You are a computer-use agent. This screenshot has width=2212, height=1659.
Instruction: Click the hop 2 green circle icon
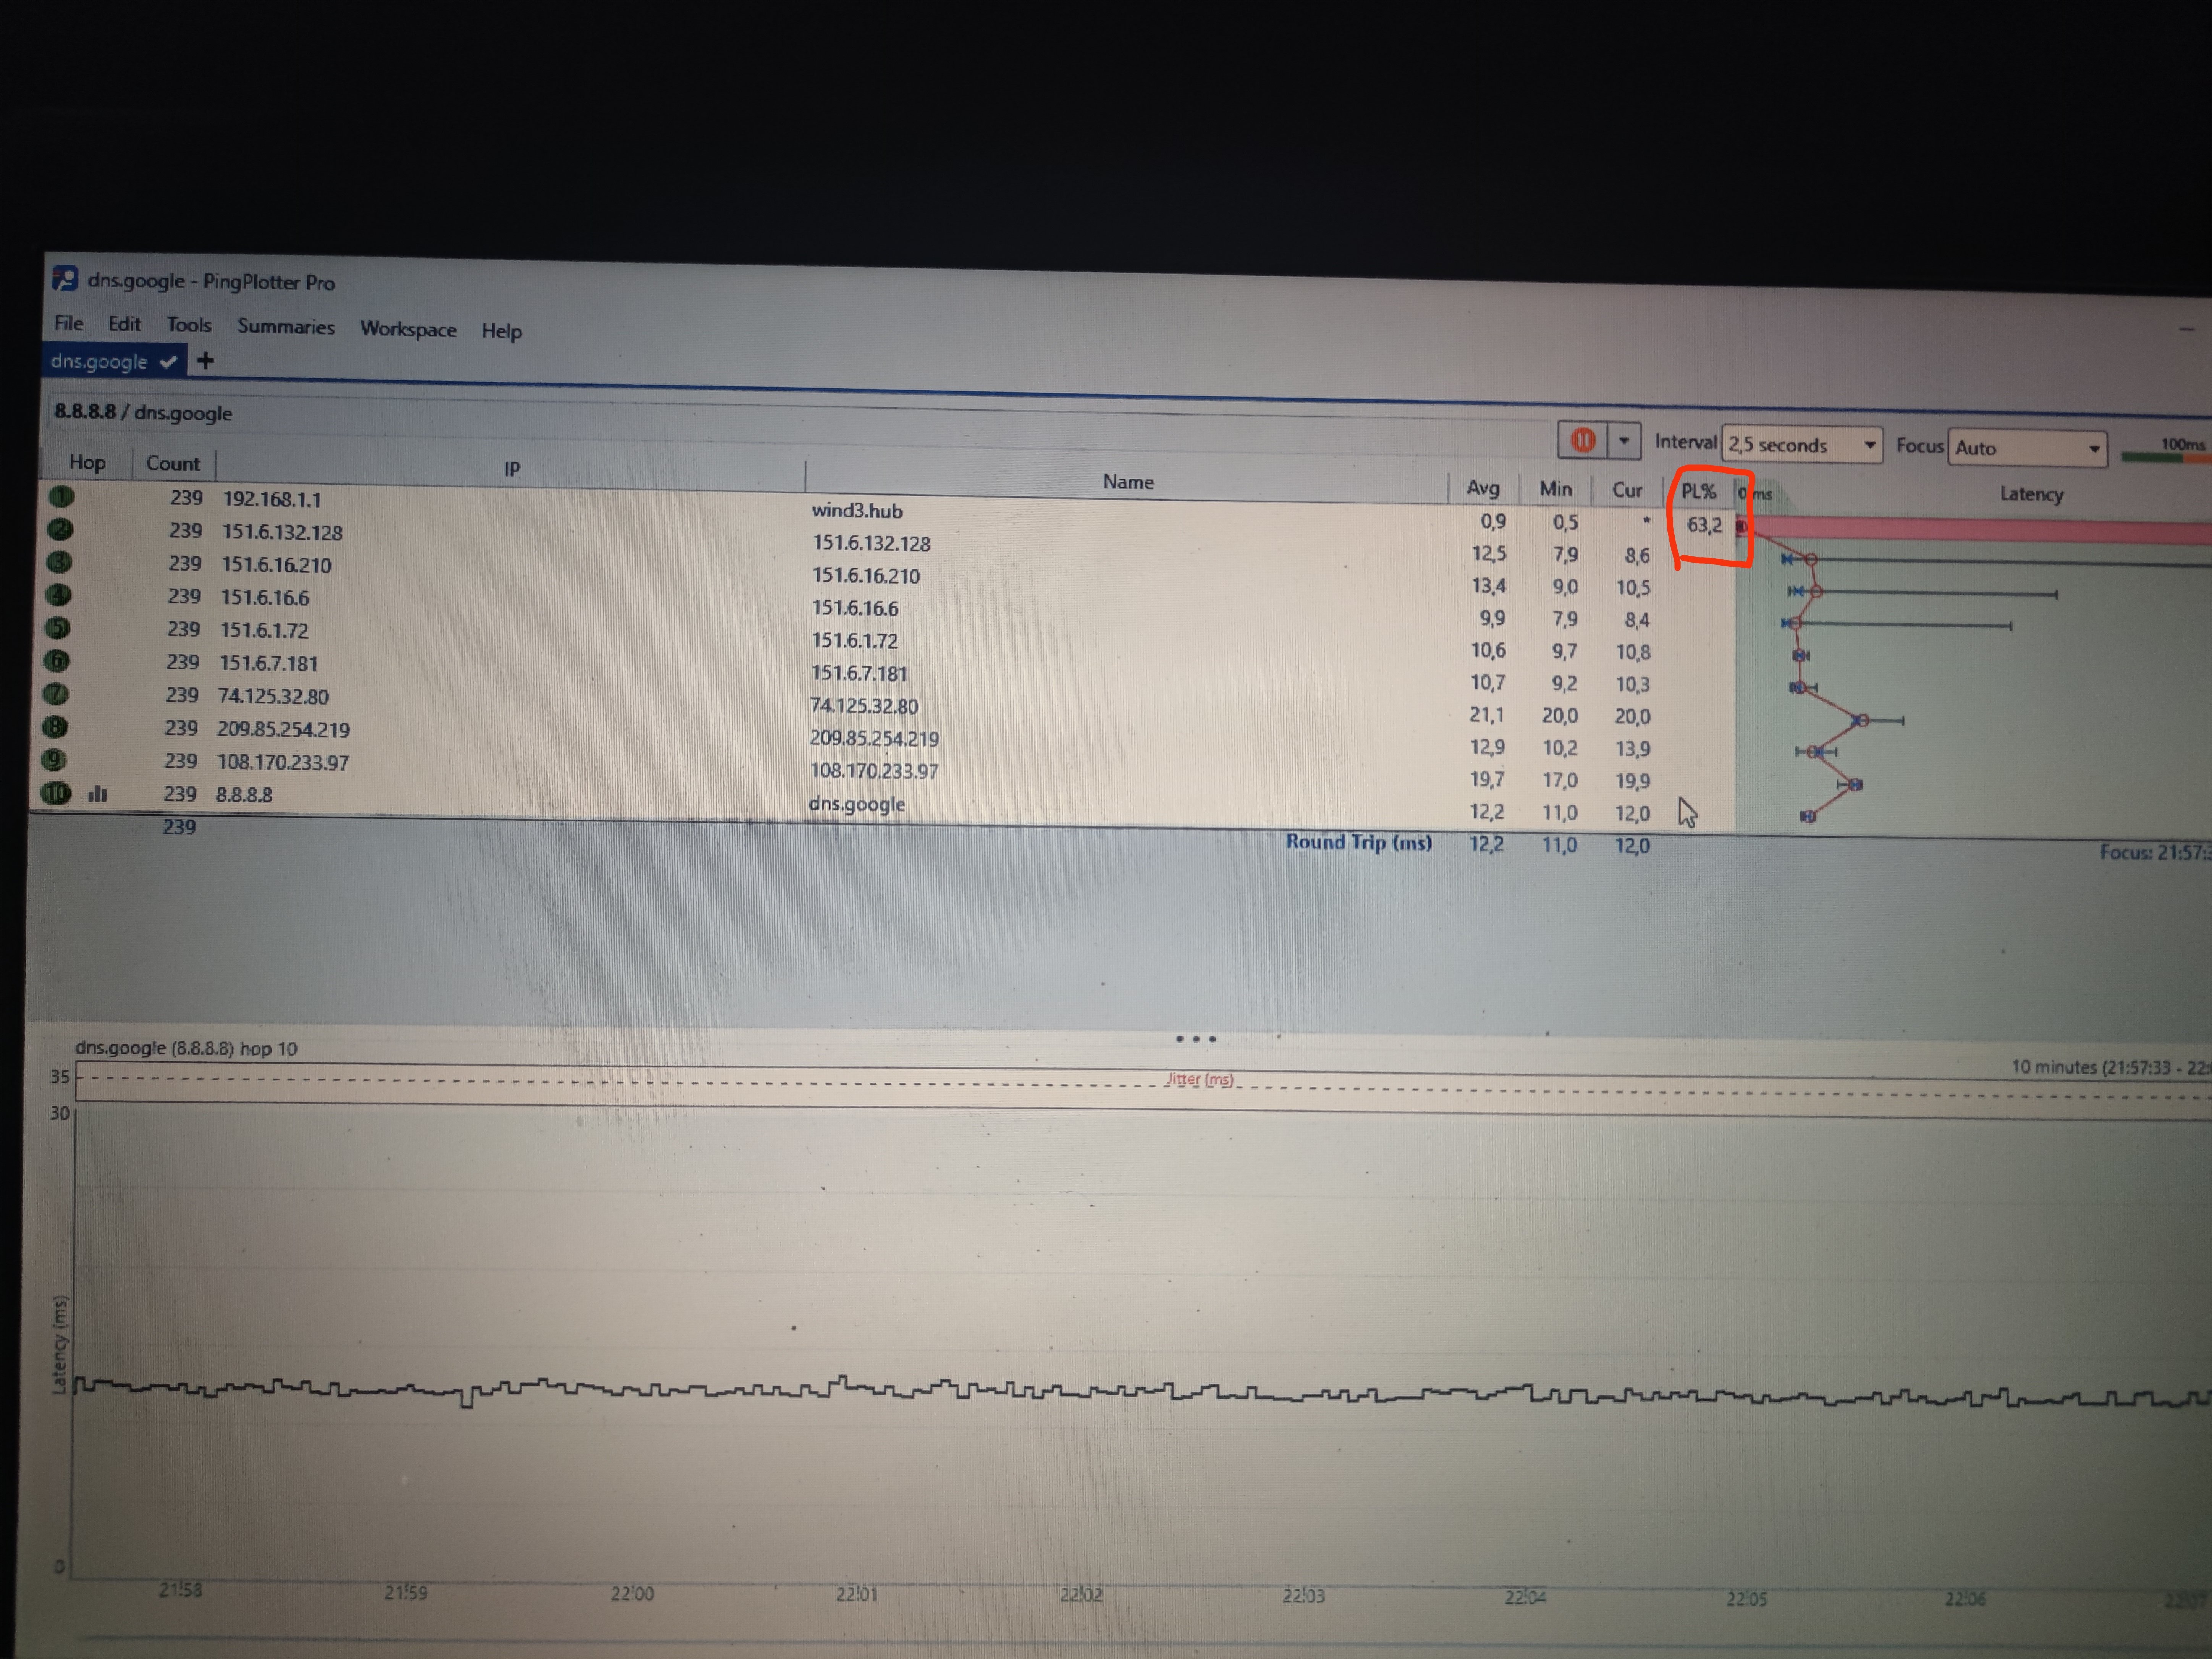pyautogui.click(x=60, y=529)
